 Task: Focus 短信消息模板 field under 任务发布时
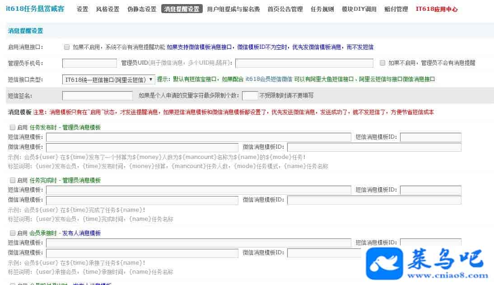(x=199, y=137)
